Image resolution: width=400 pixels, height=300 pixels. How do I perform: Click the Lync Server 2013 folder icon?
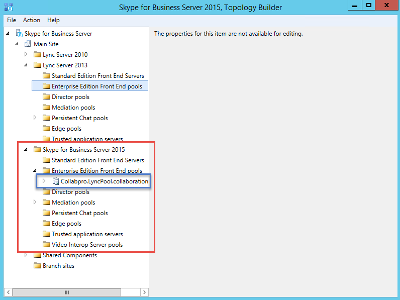click(38, 65)
